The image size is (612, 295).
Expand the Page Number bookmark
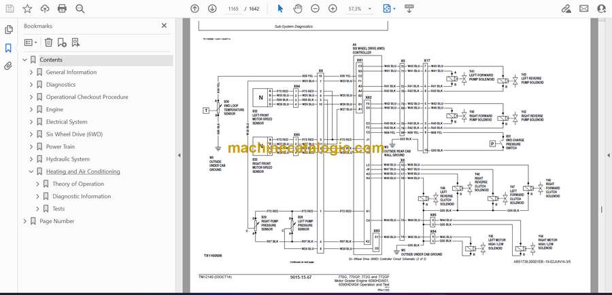25,221
